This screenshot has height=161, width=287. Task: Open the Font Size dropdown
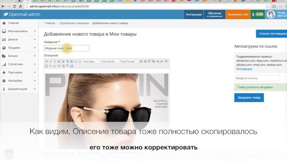(x=91, y=62)
